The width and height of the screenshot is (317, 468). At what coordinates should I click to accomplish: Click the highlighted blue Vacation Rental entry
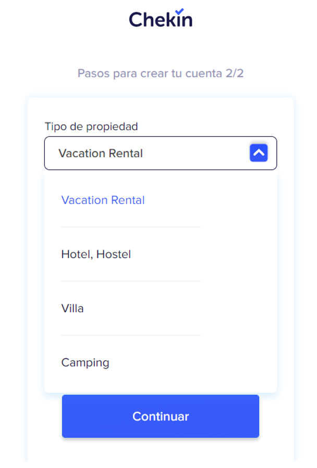pos(103,200)
